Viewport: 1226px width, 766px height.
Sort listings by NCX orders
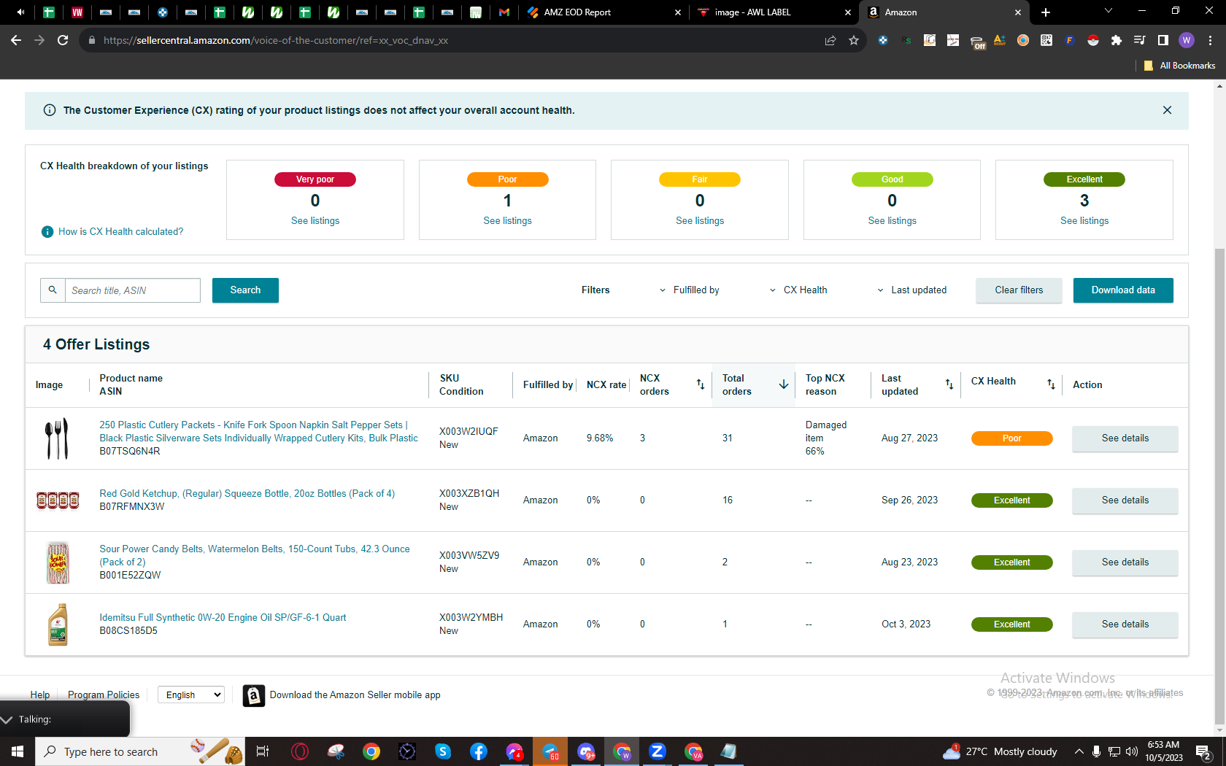(x=701, y=384)
